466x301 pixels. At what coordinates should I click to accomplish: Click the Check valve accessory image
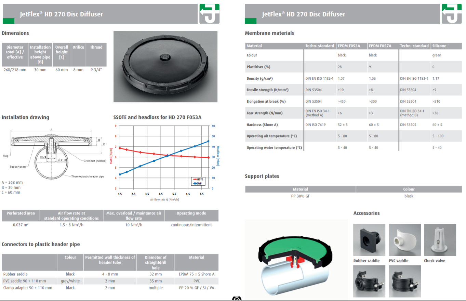tap(440, 240)
